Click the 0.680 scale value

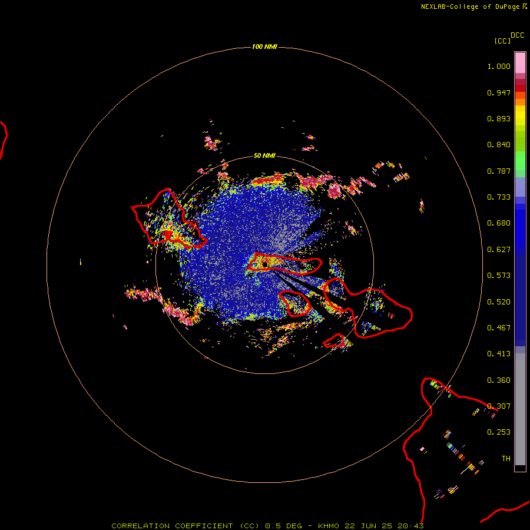click(499, 223)
